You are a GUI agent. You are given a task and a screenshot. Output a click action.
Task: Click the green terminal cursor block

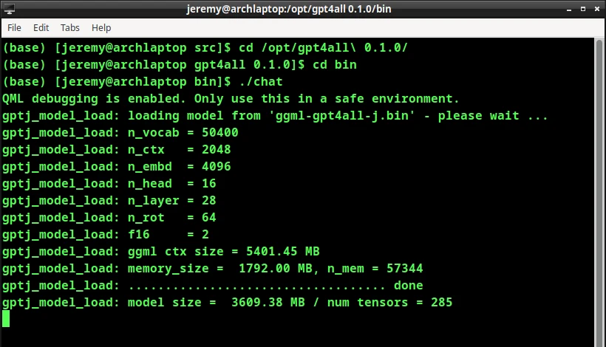click(x=6, y=319)
